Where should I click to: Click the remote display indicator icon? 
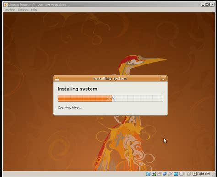pos(181,174)
